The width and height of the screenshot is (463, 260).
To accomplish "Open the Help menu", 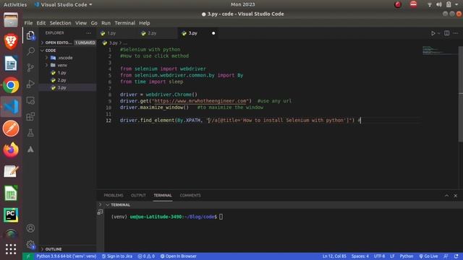I will pyautogui.click(x=145, y=23).
